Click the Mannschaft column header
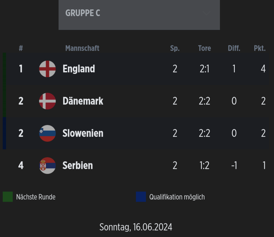The height and width of the screenshot is (237, 274). 82,48
